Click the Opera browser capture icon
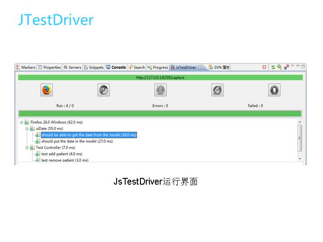Image resolution: width=323 pixels, height=242 pixels. click(274, 90)
